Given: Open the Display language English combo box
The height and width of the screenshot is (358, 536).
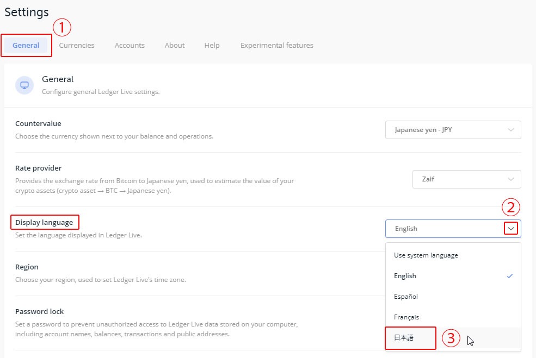Looking at the screenshot, I should (x=453, y=229).
